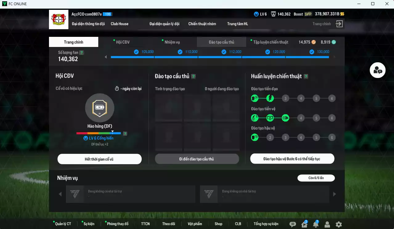Open Sự kiện in the bottom bar
This screenshot has height=229, width=394.
click(89, 224)
